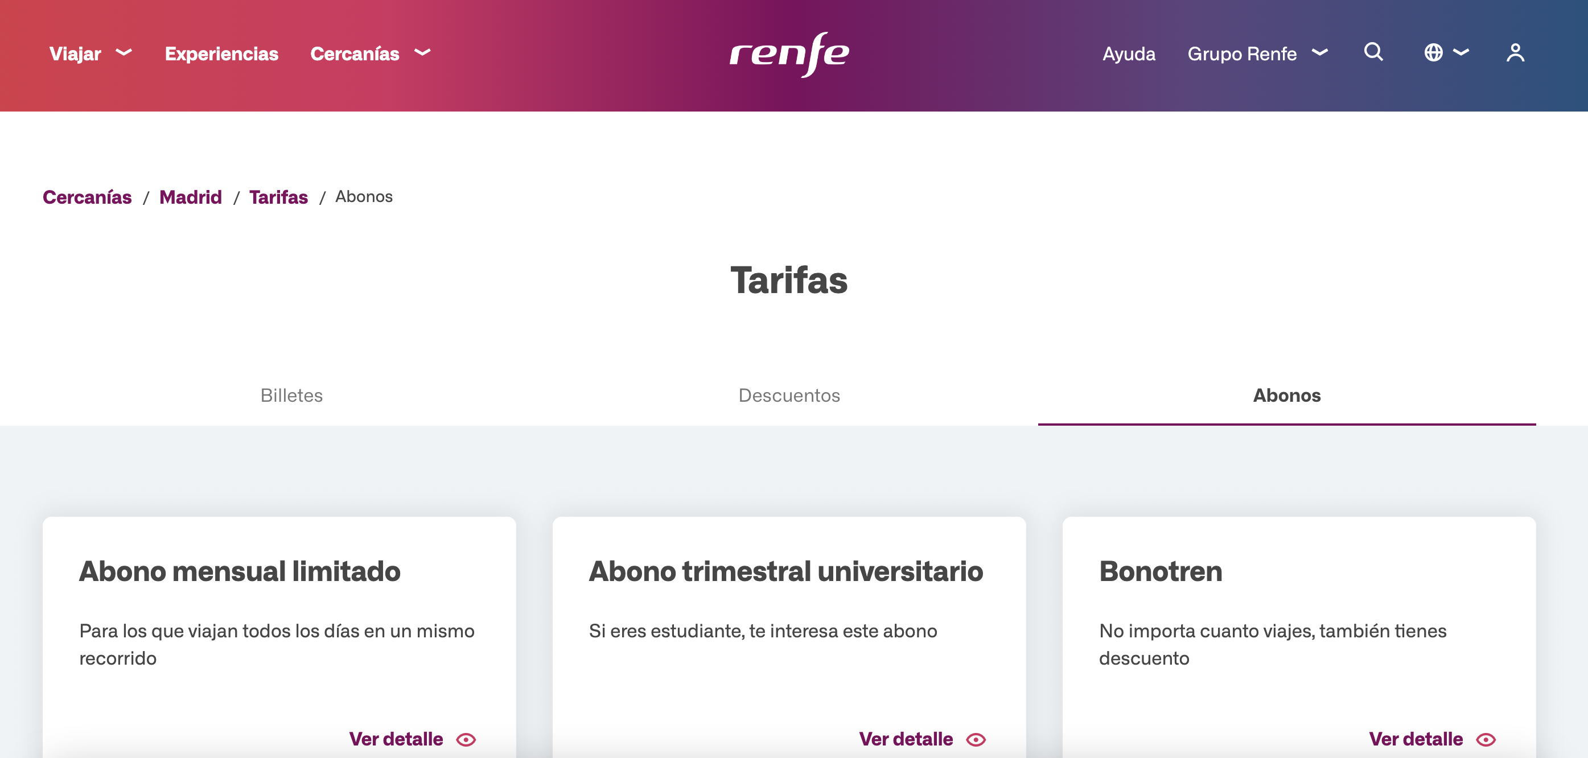Click eye icon on Abono trimestral universitario card
This screenshot has width=1588, height=758.
pyautogui.click(x=976, y=740)
